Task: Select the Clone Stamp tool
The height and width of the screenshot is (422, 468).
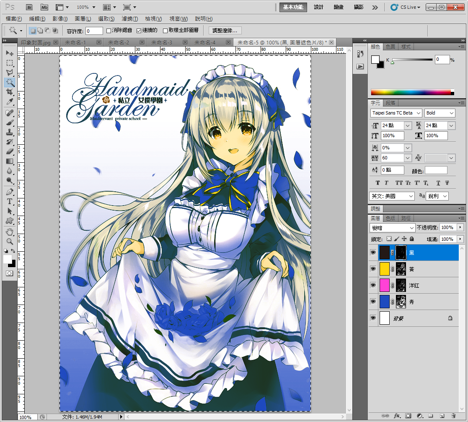Action: (x=10, y=132)
